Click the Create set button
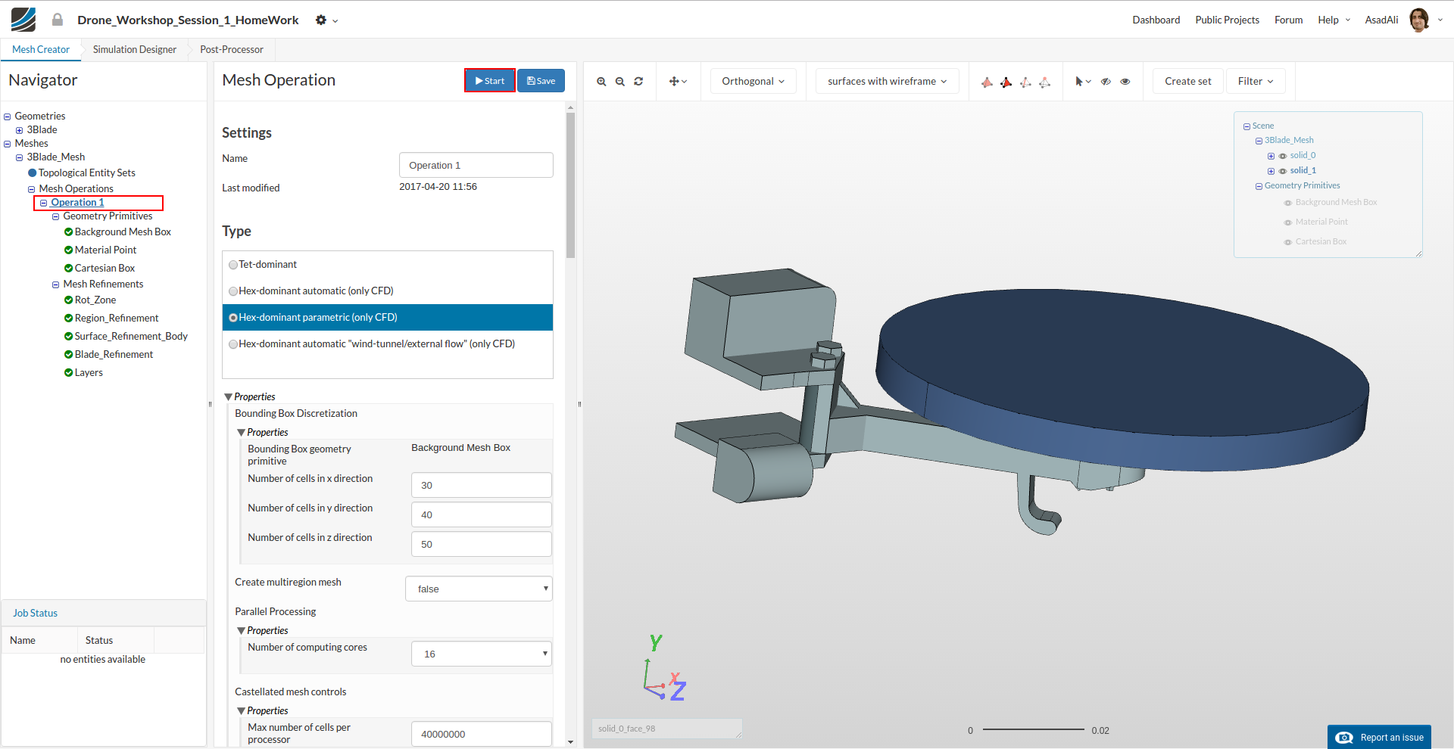 coord(1187,81)
